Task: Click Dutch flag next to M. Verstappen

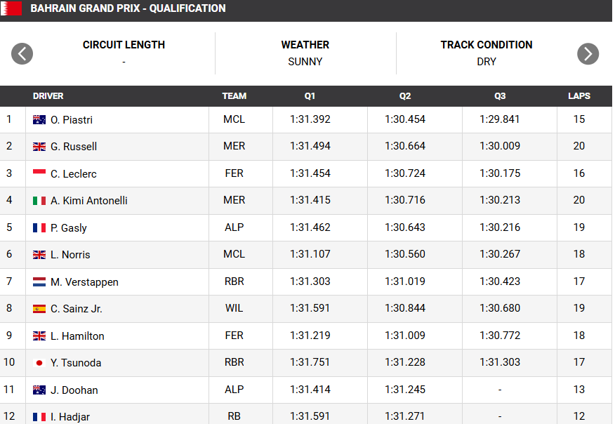Action: 39,282
